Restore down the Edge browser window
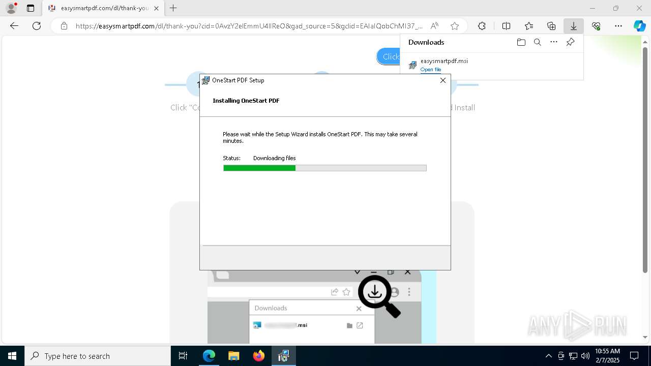This screenshot has height=366, width=651. tap(616, 8)
